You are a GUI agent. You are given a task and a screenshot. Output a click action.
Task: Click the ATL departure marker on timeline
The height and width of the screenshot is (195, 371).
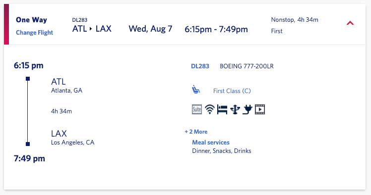pos(28,79)
